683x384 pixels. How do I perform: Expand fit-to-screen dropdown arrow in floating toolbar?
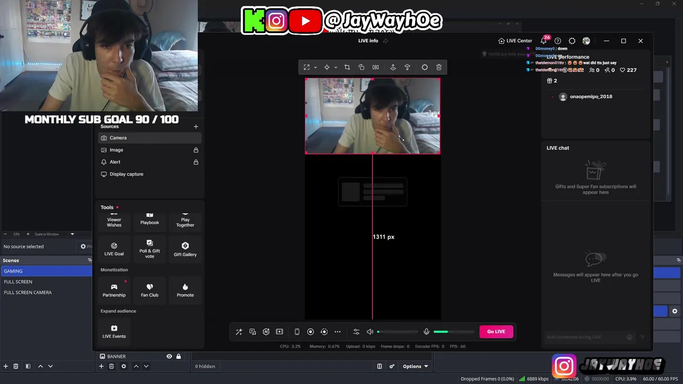pyautogui.click(x=315, y=67)
